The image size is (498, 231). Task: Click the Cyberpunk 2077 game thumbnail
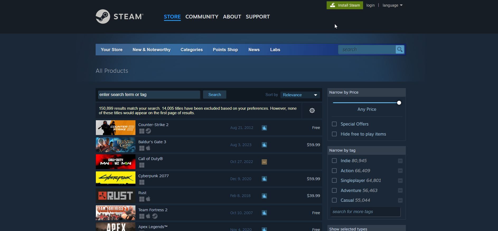click(x=116, y=179)
